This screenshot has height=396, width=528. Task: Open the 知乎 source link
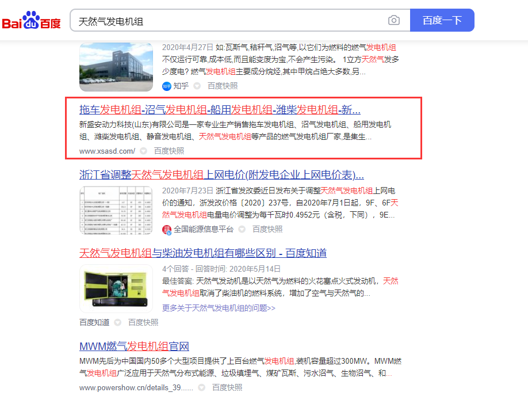(x=181, y=86)
